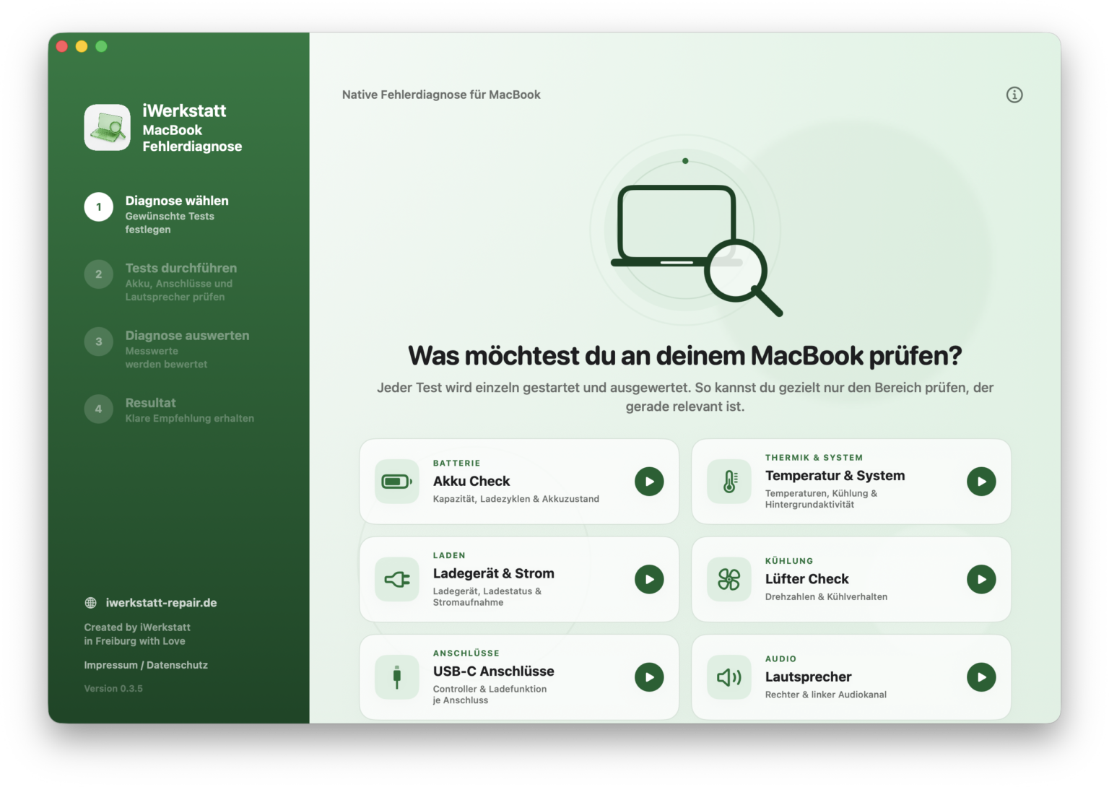Click 'Version 0.3.5' text in sidebar
Screen dimensions: 1109x787
[113, 689]
